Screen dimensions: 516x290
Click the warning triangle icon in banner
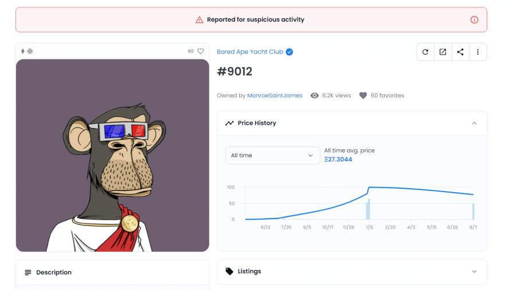pyautogui.click(x=199, y=19)
